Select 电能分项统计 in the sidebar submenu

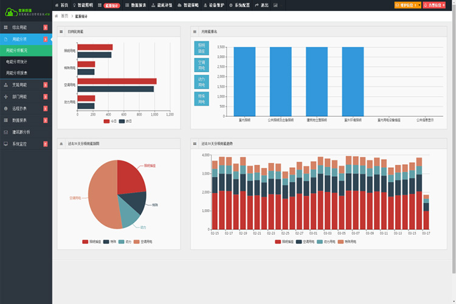tap(21, 62)
